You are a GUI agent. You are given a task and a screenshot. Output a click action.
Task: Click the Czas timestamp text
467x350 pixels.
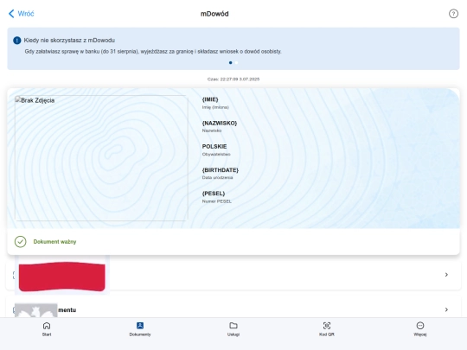coord(233,80)
